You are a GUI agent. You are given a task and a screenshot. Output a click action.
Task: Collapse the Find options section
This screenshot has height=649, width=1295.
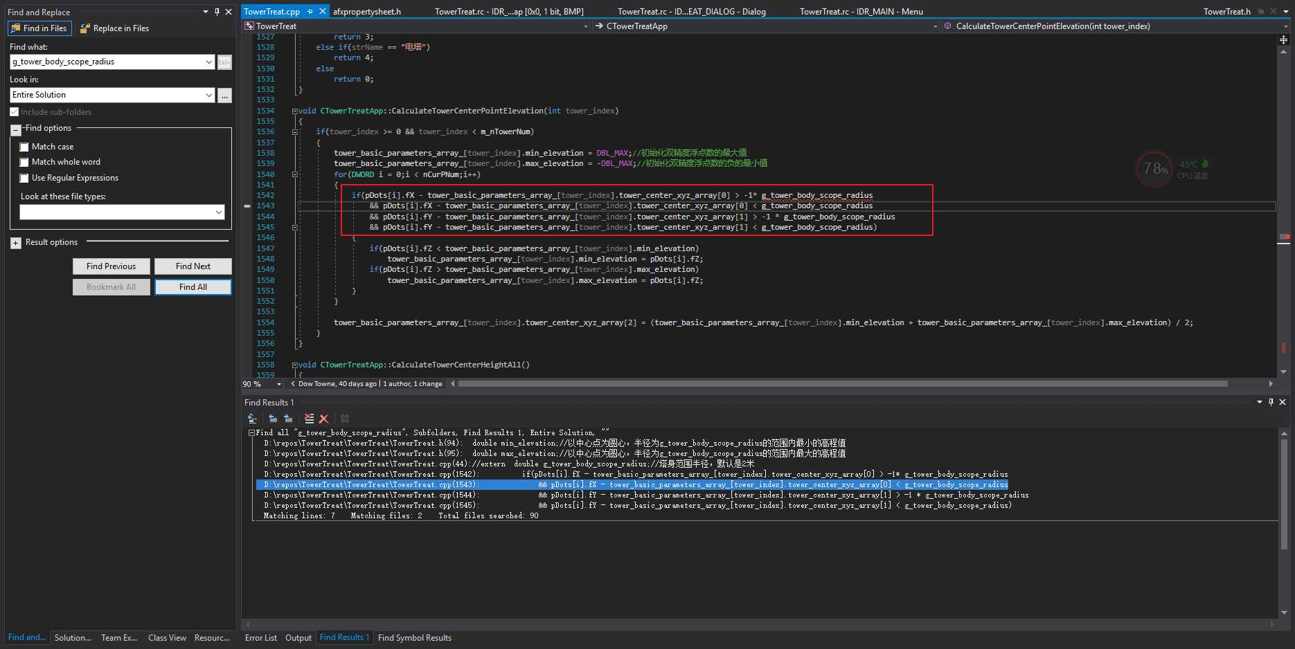(x=16, y=129)
